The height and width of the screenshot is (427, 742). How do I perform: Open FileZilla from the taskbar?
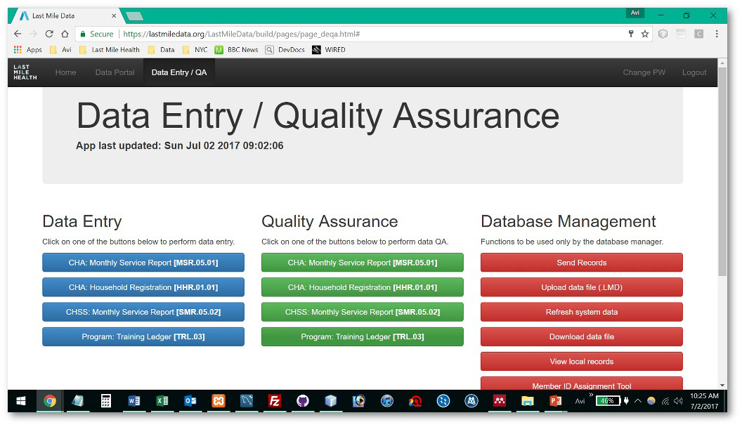275,401
